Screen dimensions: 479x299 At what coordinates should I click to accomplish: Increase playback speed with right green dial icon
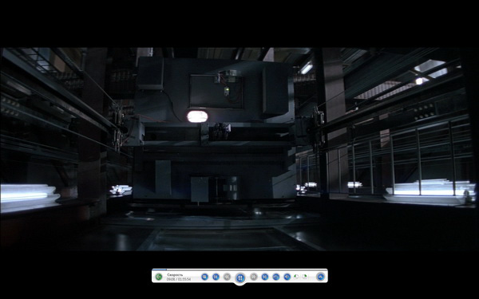point(305,277)
